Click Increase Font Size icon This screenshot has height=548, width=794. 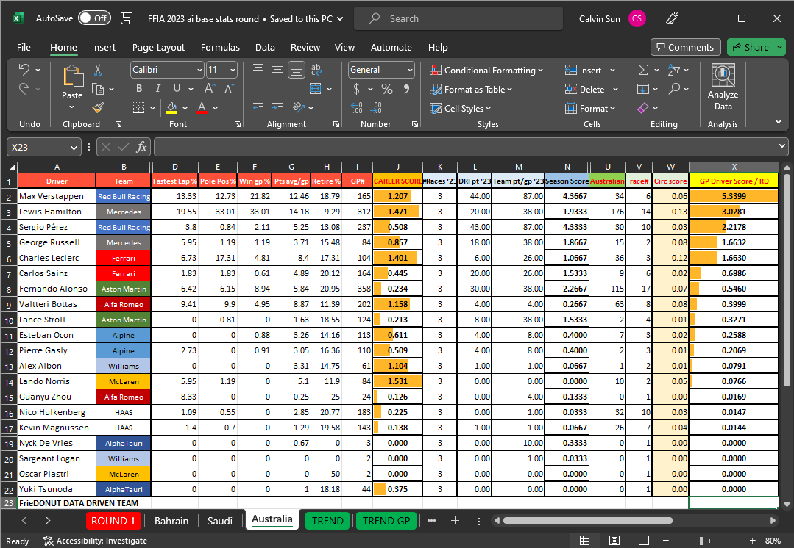(x=210, y=89)
